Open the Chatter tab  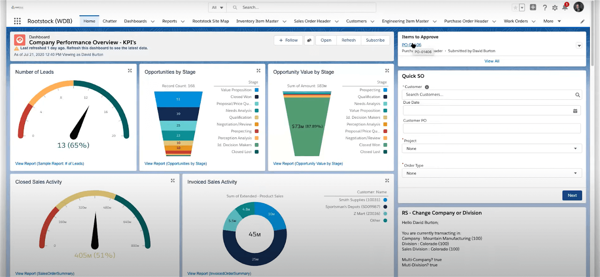pyautogui.click(x=110, y=21)
